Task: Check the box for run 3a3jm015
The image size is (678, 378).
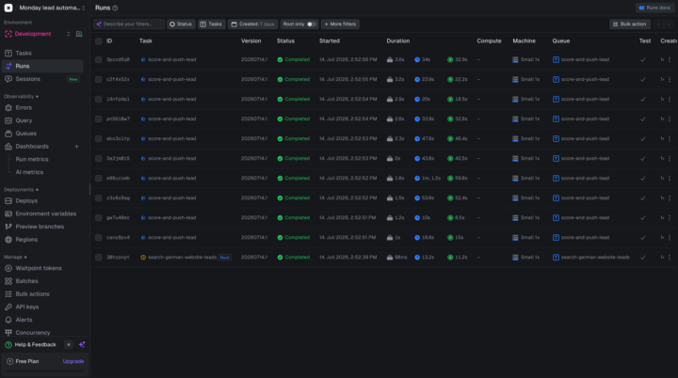Action: point(99,159)
